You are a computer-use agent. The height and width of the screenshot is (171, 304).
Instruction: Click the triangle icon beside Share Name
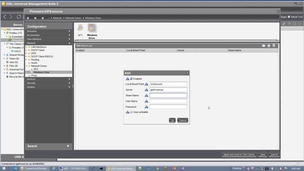coord(146,95)
